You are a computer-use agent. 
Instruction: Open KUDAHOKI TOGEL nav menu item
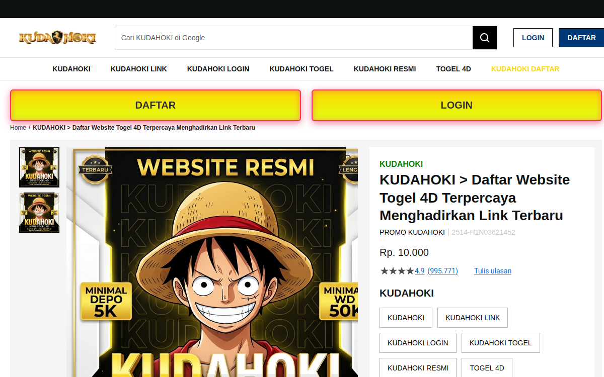tap(301, 69)
